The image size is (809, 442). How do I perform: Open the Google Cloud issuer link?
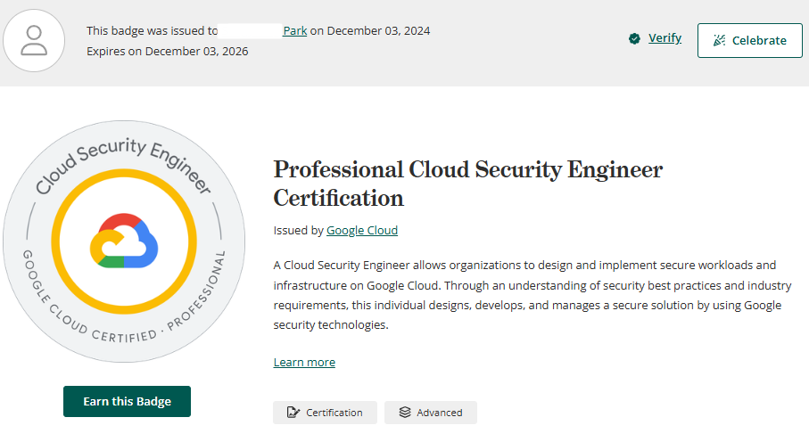[361, 230]
